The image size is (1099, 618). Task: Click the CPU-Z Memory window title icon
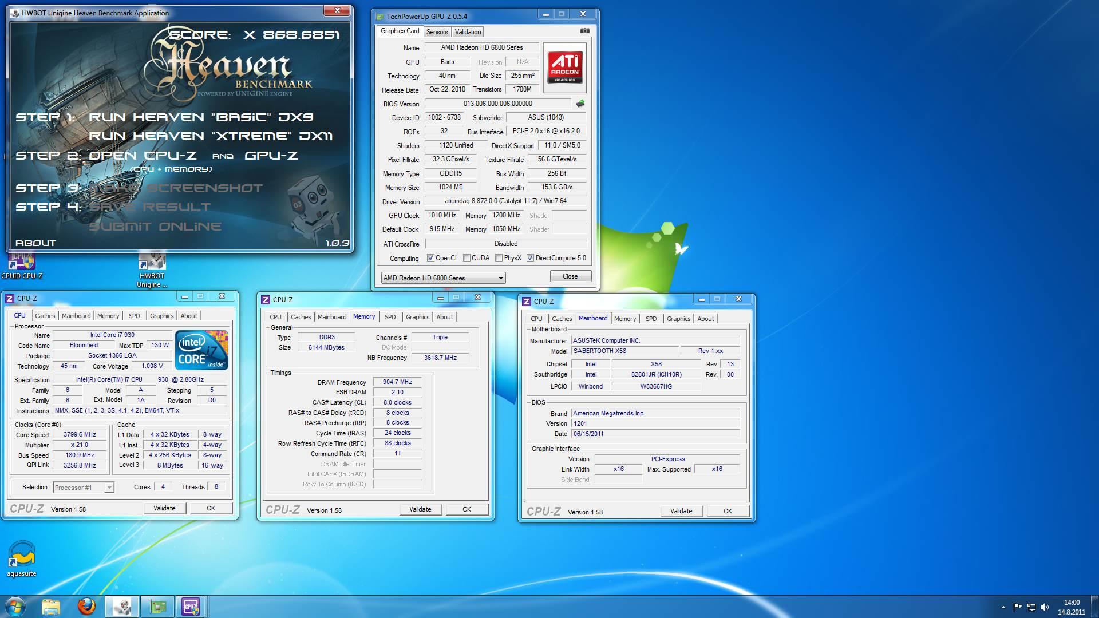click(266, 300)
